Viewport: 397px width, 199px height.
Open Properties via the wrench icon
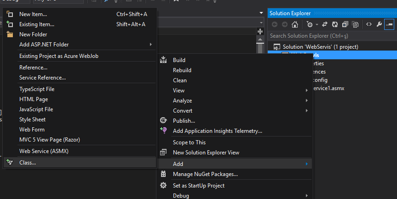point(379,24)
